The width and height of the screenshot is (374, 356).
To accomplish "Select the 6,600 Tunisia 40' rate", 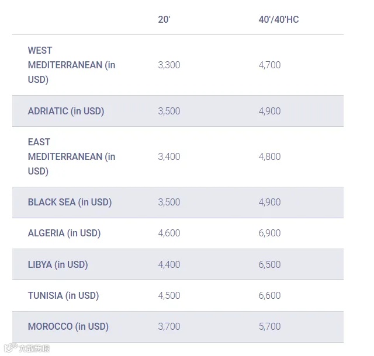I will point(269,295).
